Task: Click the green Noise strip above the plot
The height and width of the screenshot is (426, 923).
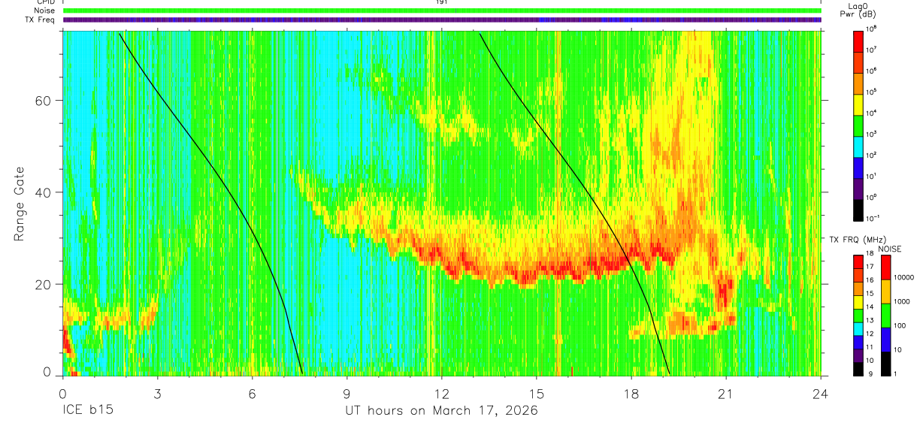Action: (x=442, y=11)
